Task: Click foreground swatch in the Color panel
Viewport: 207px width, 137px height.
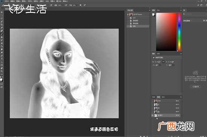Action: click(x=153, y=14)
